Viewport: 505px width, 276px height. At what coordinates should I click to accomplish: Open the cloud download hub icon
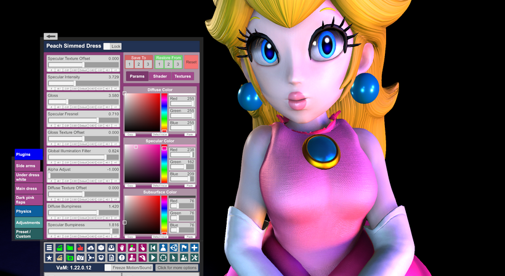(x=91, y=248)
